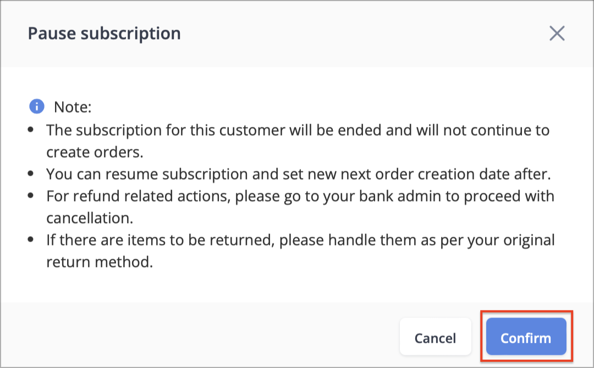
Task: Click the 'For refund related actions' note
Action: (x=300, y=207)
